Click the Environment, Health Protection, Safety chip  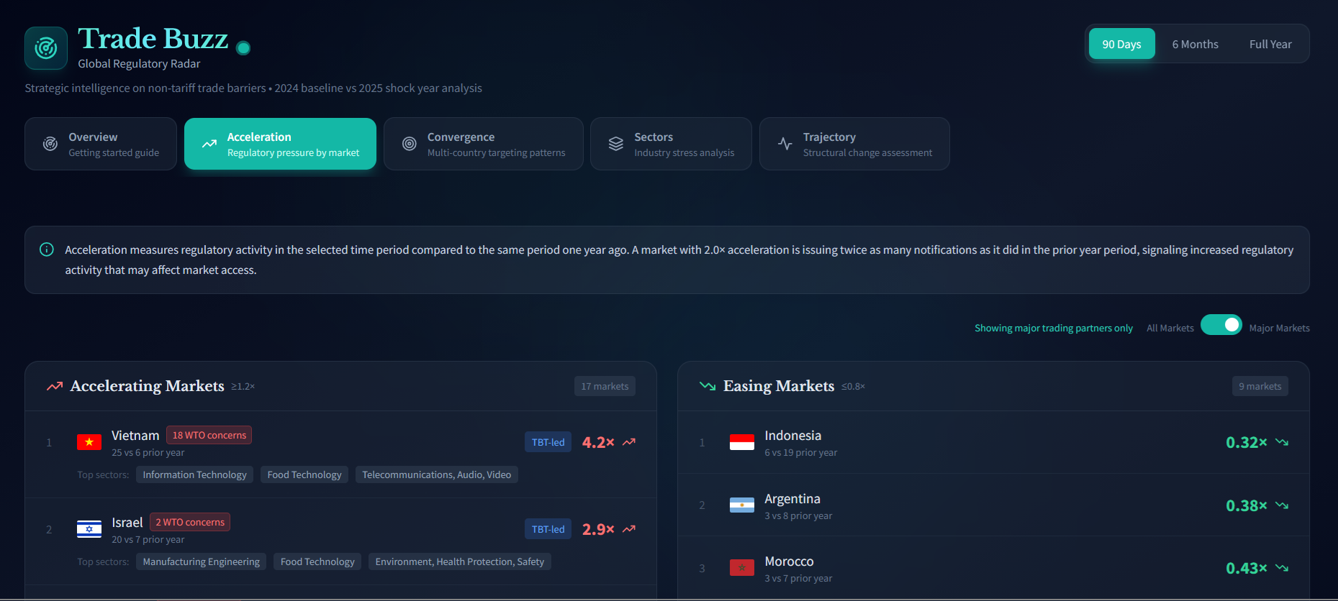460,561
